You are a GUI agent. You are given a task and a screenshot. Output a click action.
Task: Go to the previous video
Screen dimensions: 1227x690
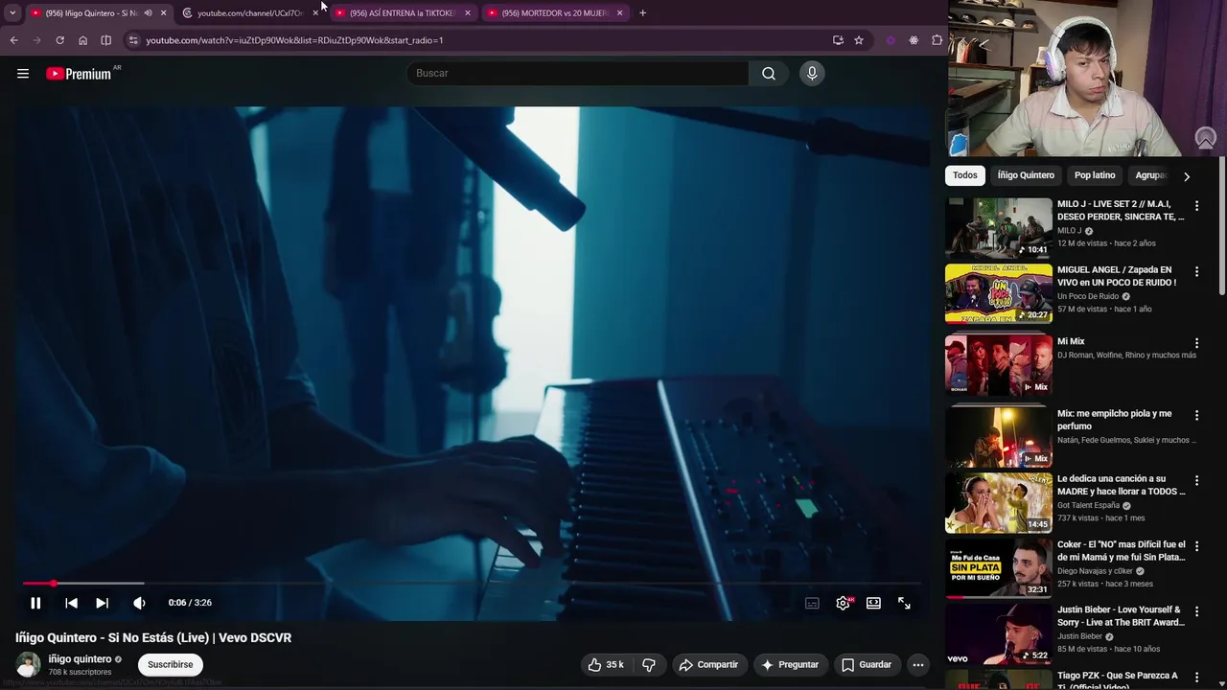point(71,603)
